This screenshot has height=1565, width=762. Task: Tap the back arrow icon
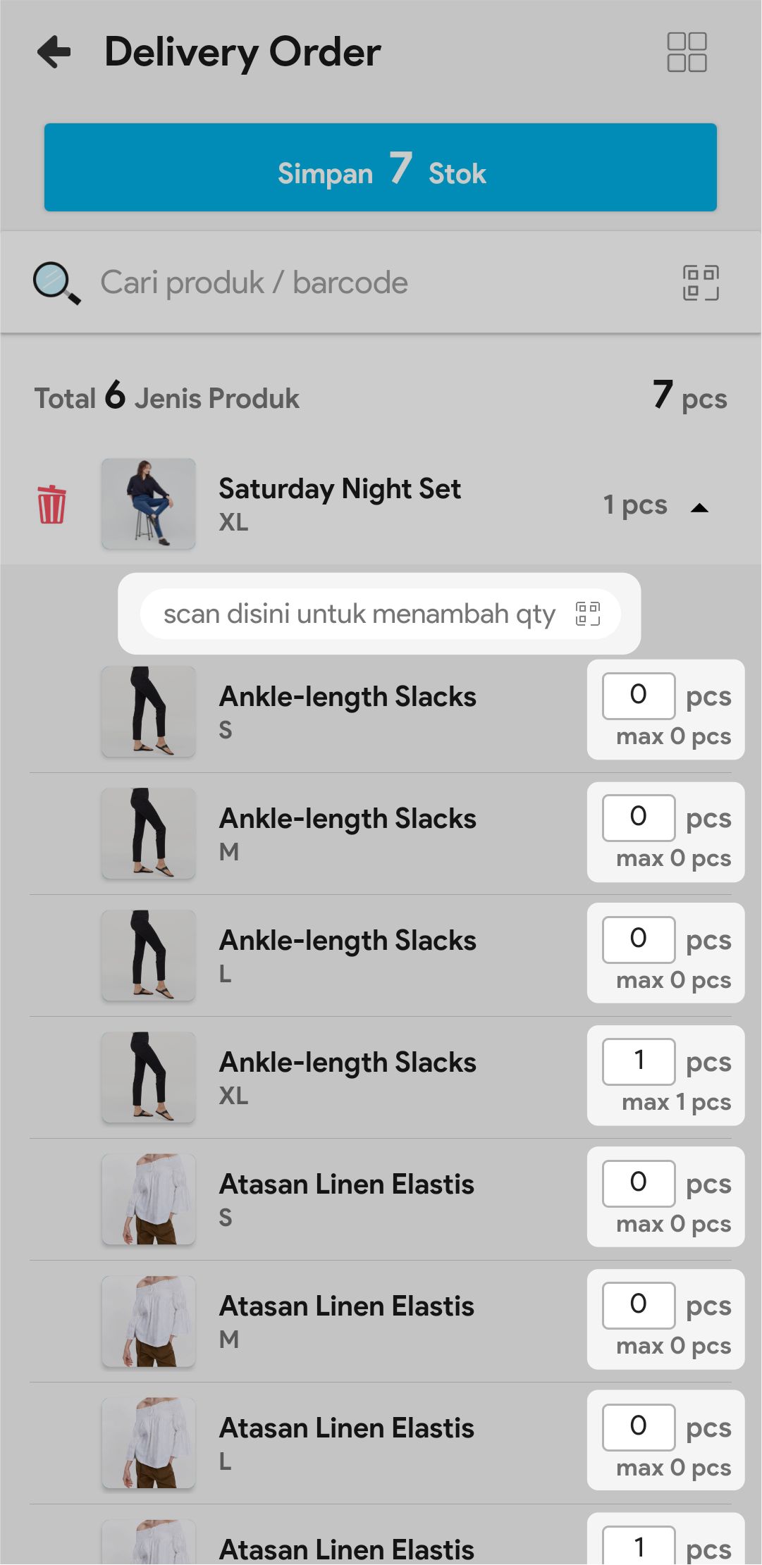[55, 52]
